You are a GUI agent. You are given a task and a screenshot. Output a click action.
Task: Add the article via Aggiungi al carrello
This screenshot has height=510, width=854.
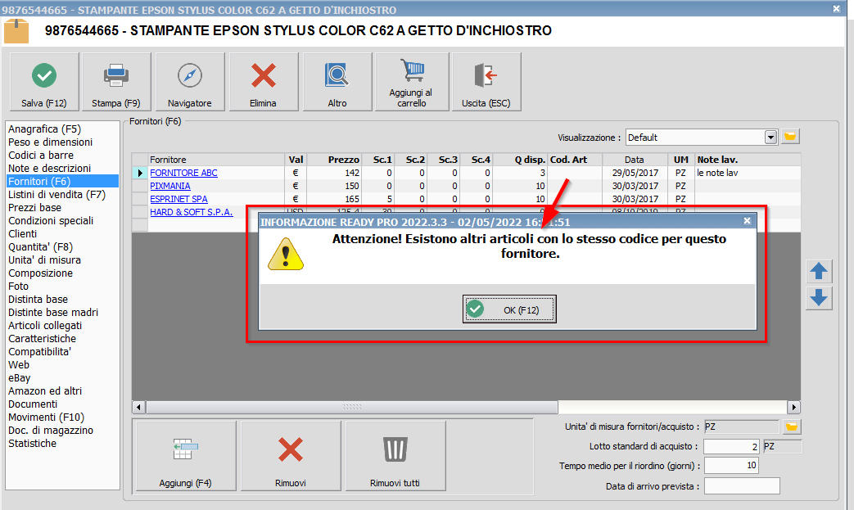[x=411, y=82]
